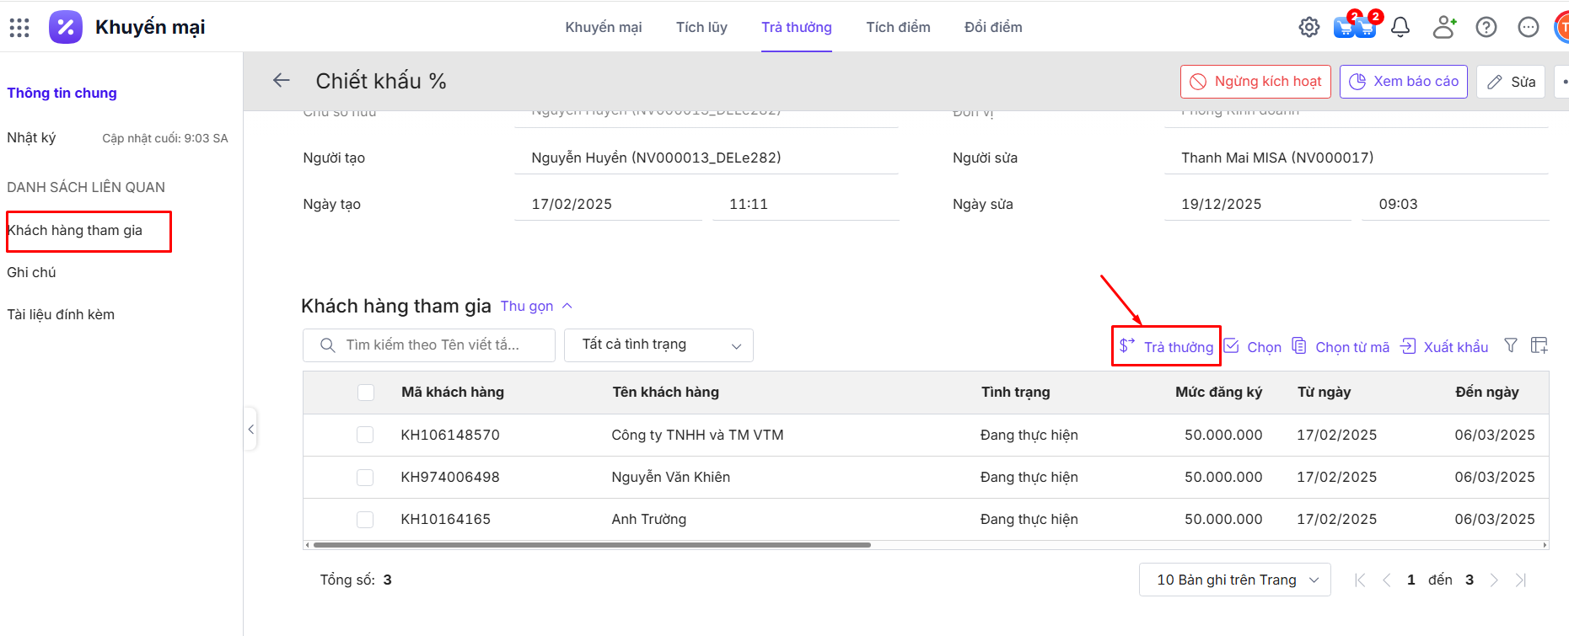Open help question mark icon

point(1486,28)
